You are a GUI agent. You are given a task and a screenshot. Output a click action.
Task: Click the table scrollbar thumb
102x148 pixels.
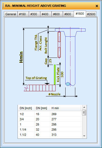(x=84, y=112)
